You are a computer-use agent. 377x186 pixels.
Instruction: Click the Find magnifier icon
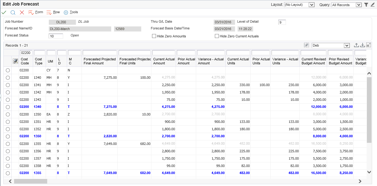pos(13,12)
